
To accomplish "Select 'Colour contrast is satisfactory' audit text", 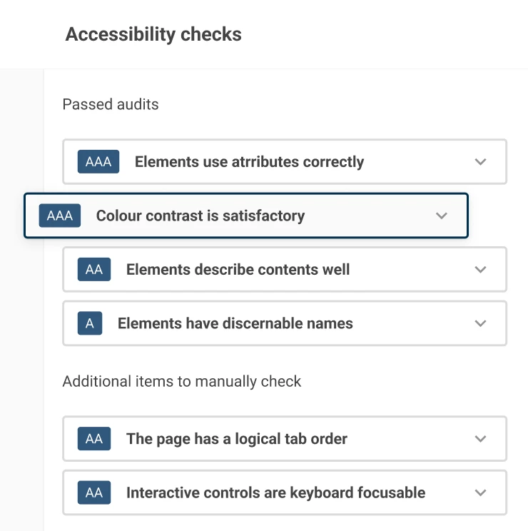I will (200, 216).
